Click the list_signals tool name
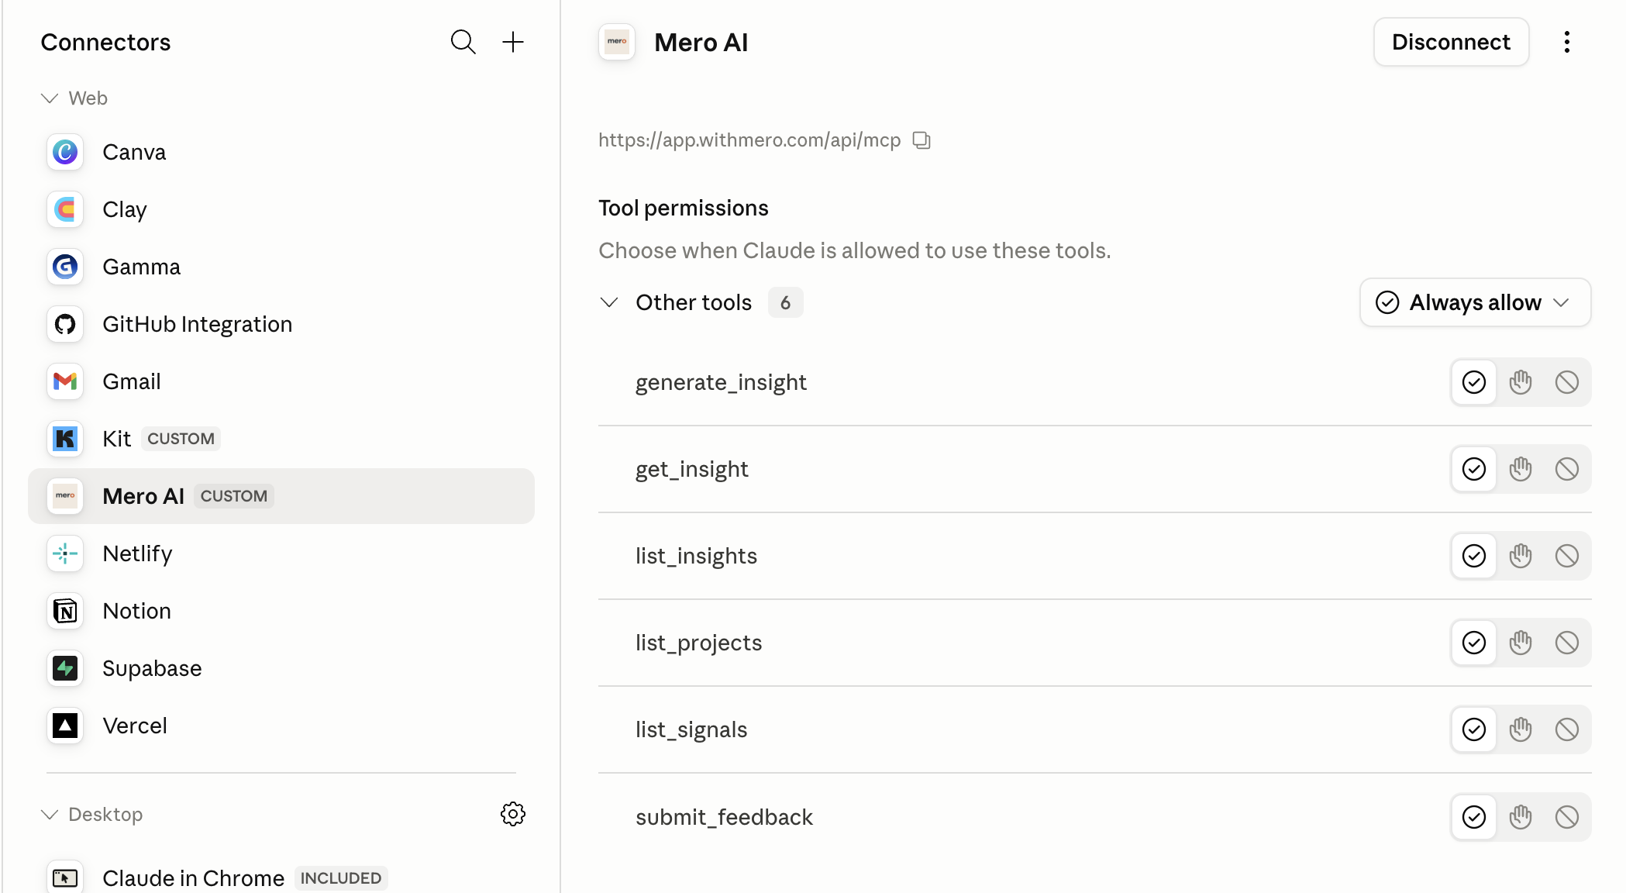Image resolution: width=1626 pixels, height=893 pixels. coord(691,729)
